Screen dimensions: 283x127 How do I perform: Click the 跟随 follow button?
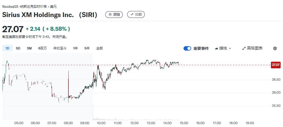coord(114,15)
